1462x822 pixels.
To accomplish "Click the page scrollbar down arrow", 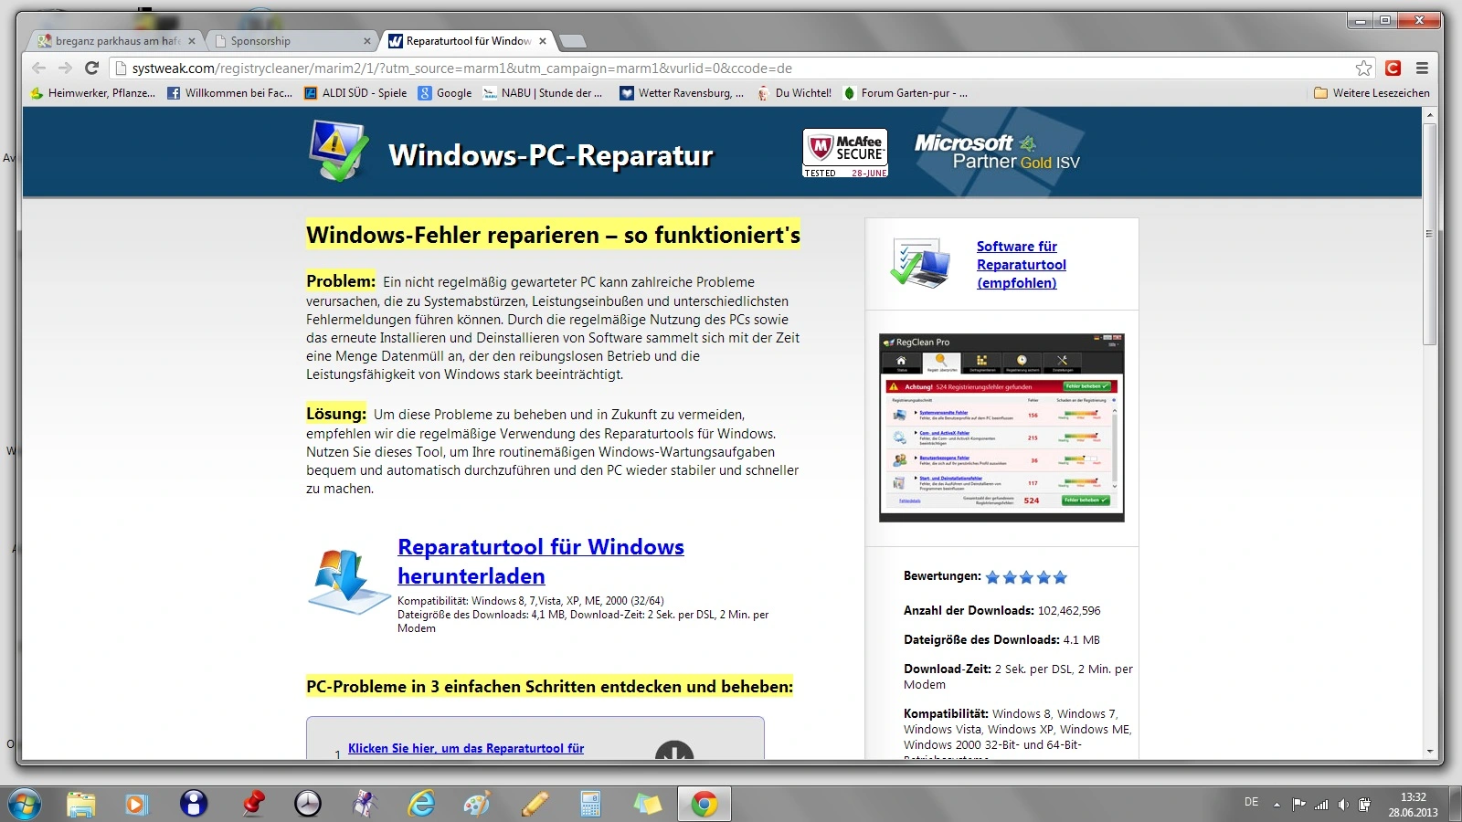I will (x=1430, y=752).
